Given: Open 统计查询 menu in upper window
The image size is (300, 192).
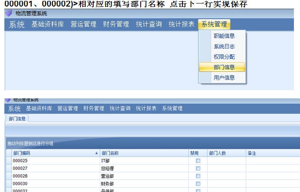Looking at the screenshot, I should (149, 24).
